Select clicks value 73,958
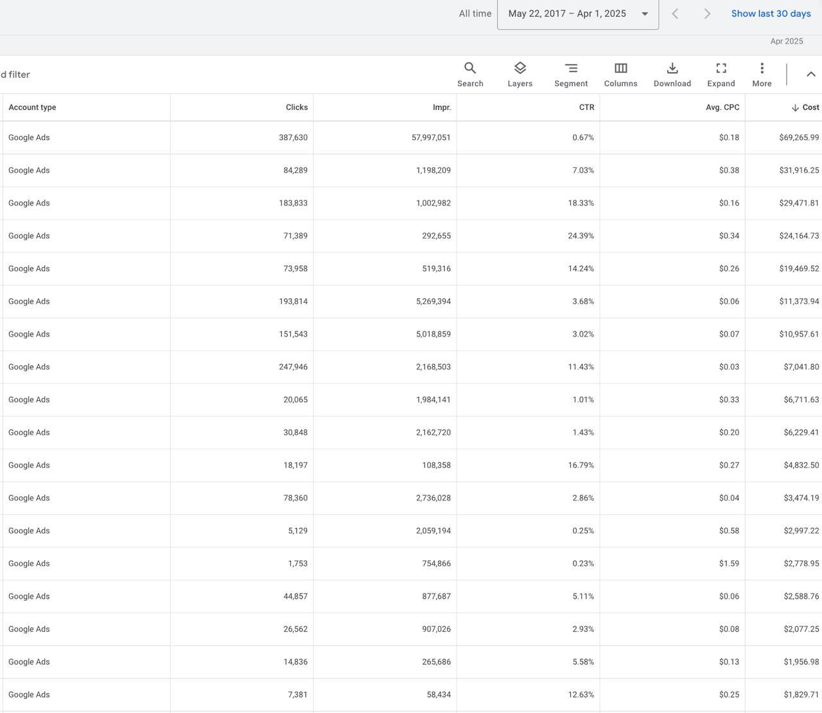The image size is (822, 713). (295, 268)
